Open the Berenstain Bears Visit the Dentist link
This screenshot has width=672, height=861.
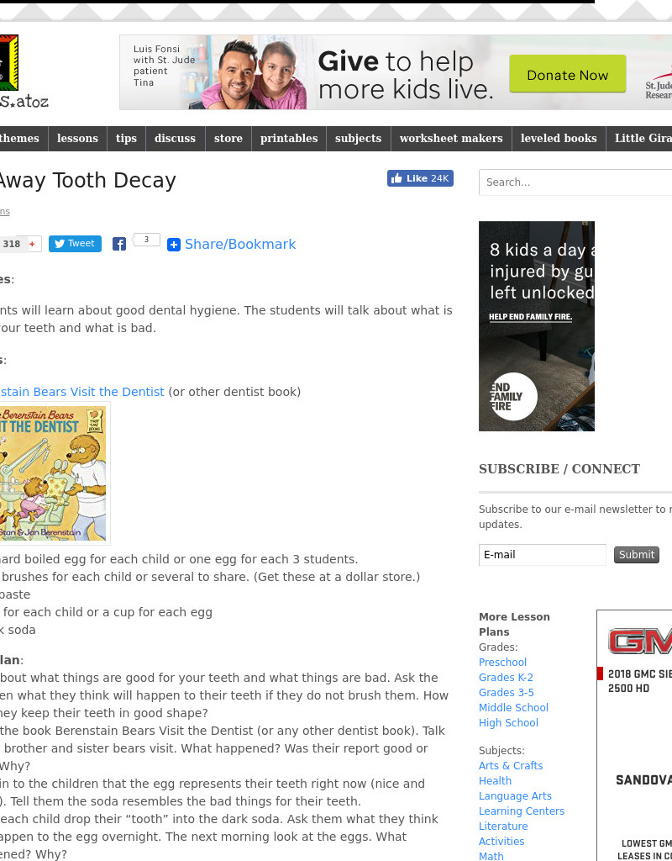[81, 391]
